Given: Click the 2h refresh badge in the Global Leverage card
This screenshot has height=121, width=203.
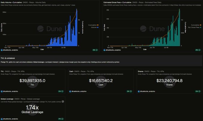Looking at the screenshot, I should point(61,119).
